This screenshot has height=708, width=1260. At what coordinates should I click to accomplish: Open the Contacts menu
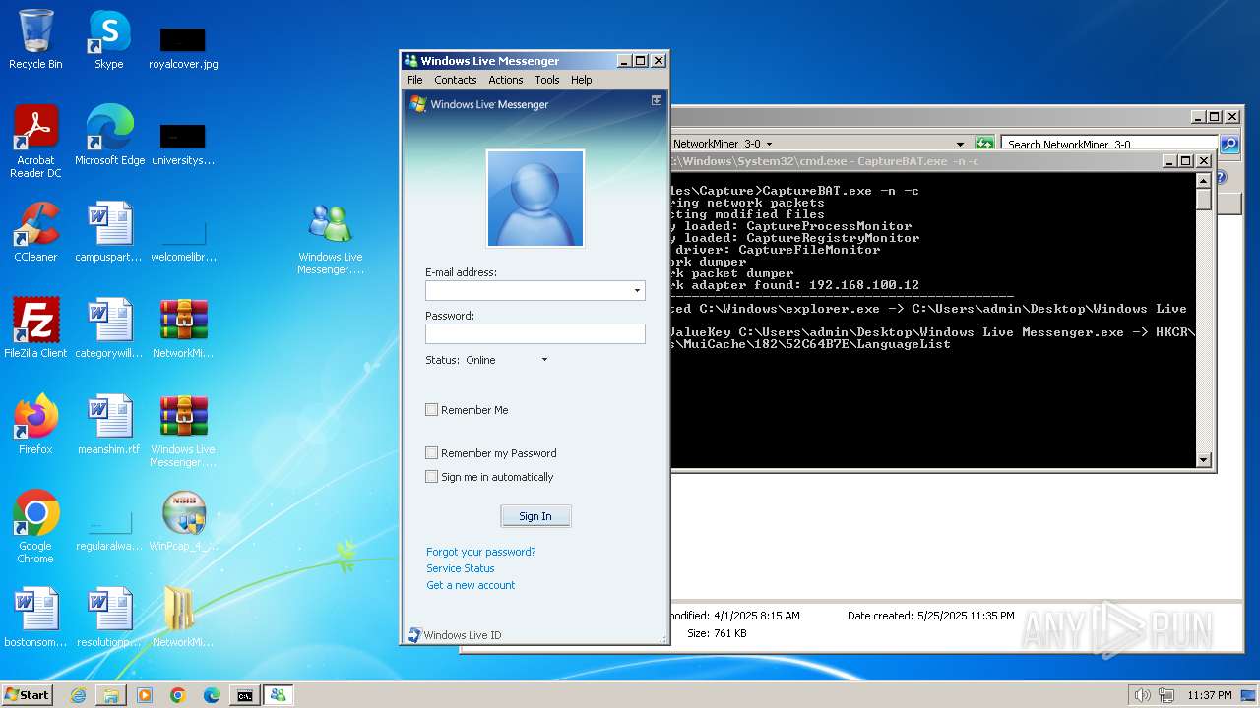[455, 80]
